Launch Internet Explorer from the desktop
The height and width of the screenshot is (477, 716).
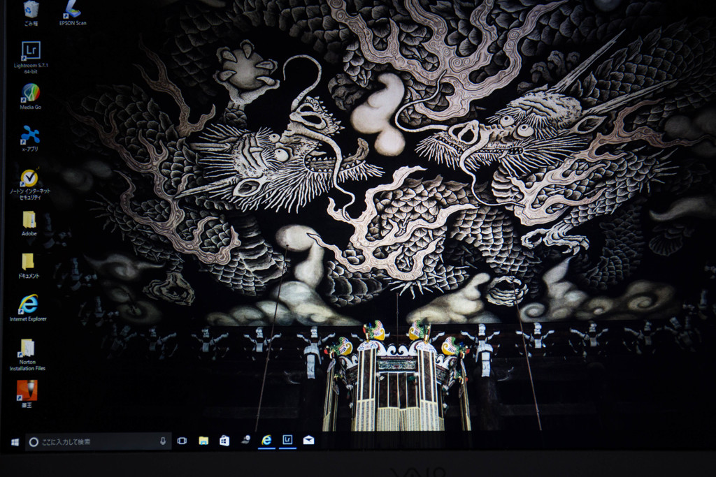tap(29, 304)
